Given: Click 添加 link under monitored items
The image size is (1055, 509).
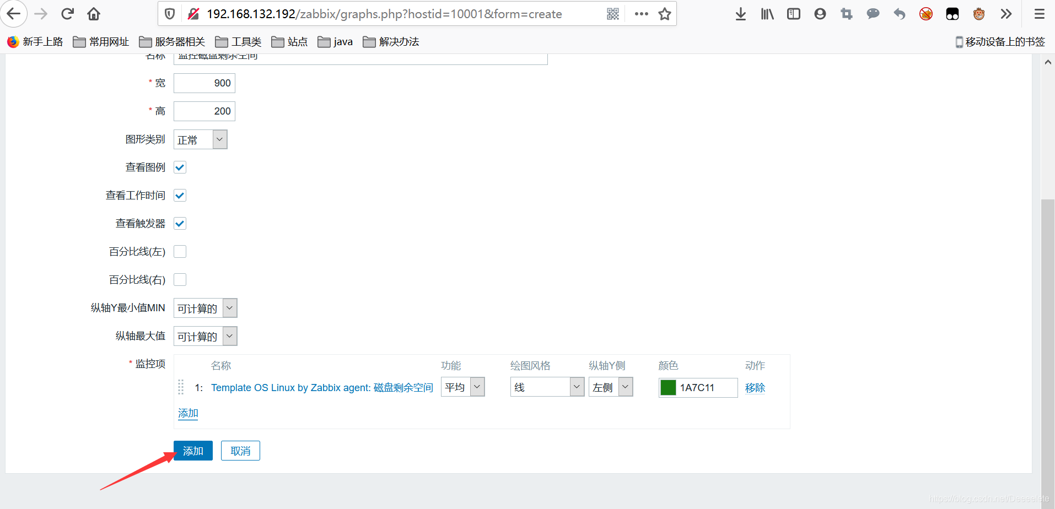Looking at the screenshot, I should click(188, 413).
